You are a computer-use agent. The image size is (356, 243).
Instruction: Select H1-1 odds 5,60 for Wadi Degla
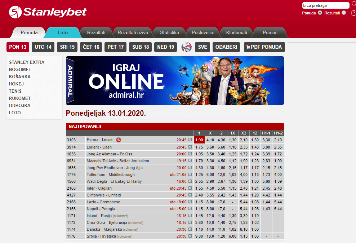(266, 181)
